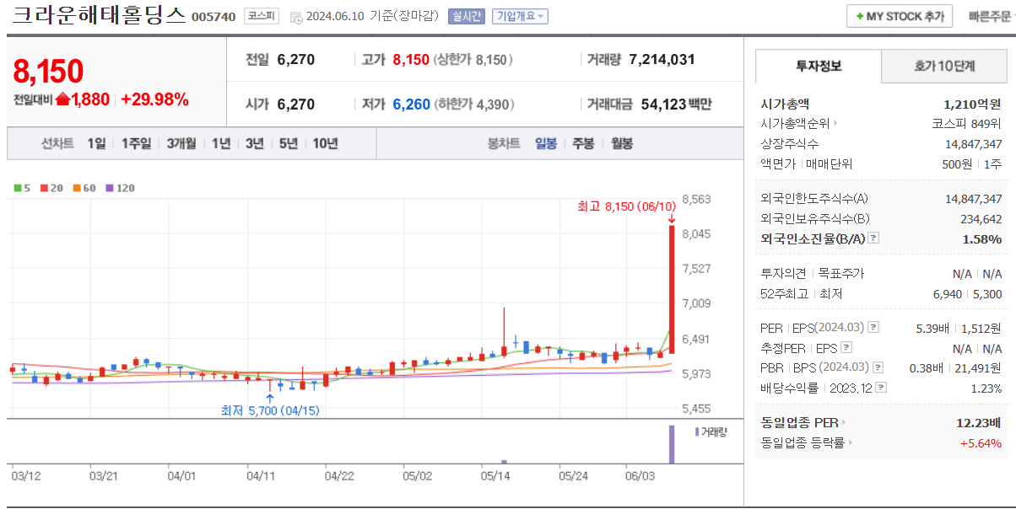This screenshot has height=509, width=1016.
Task: Click the 코스피 849위 ranking value
Action: [967, 123]
